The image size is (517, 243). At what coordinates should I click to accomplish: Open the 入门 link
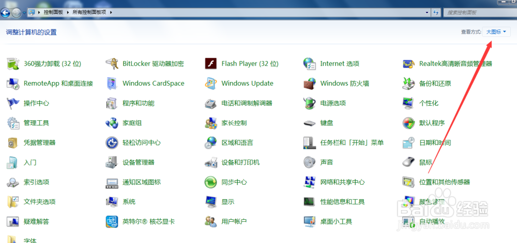point(30,163)
